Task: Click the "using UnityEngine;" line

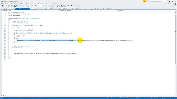Action: (15, 15)
